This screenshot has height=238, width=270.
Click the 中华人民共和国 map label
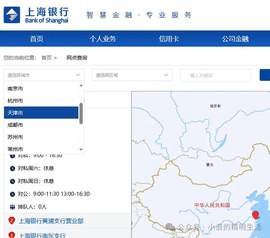click(x=212, y=205)
